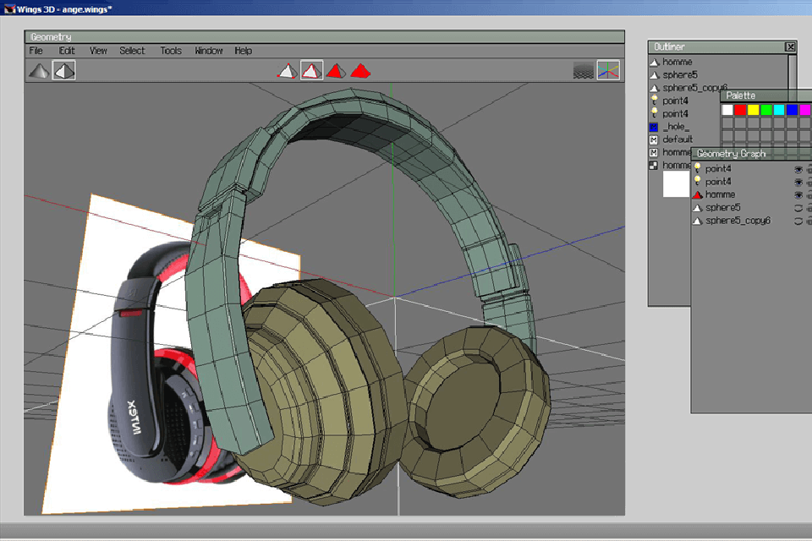This screenshot has height=541, width=812.
Task: Select the _hole_ material in Outliner
Action: (x=676, y=127)
